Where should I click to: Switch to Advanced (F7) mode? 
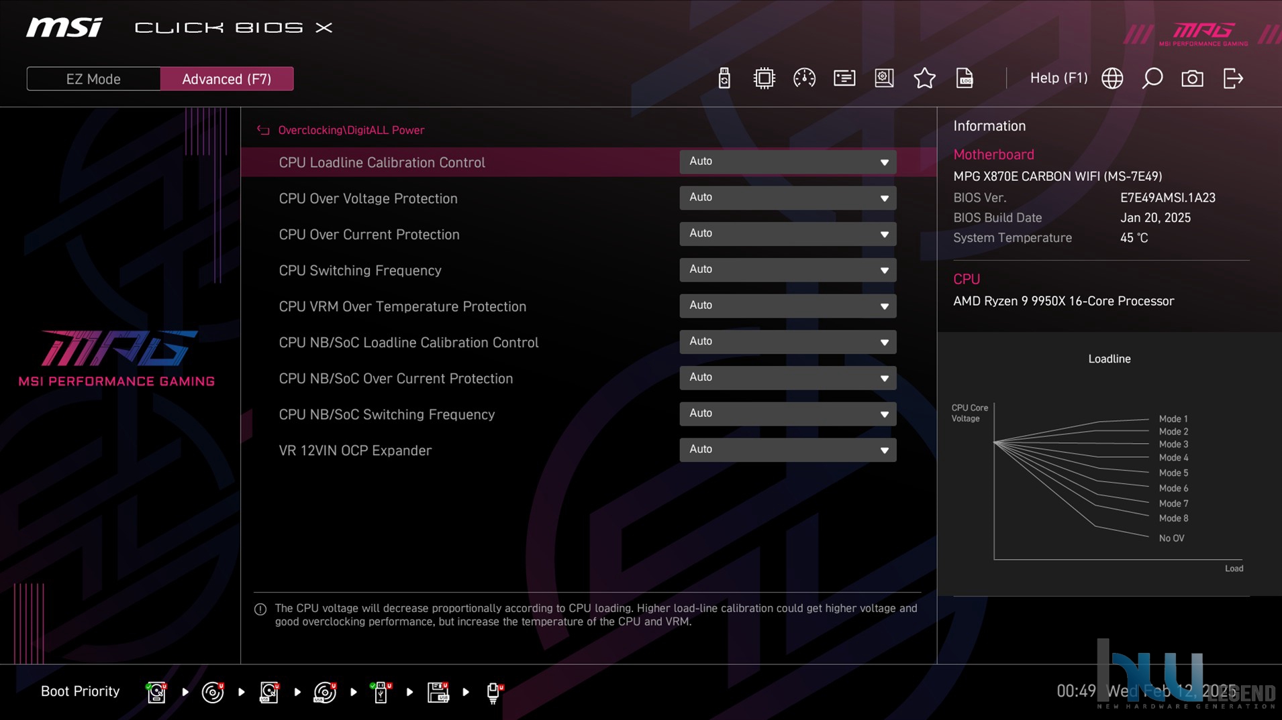(x=227, y=79)
